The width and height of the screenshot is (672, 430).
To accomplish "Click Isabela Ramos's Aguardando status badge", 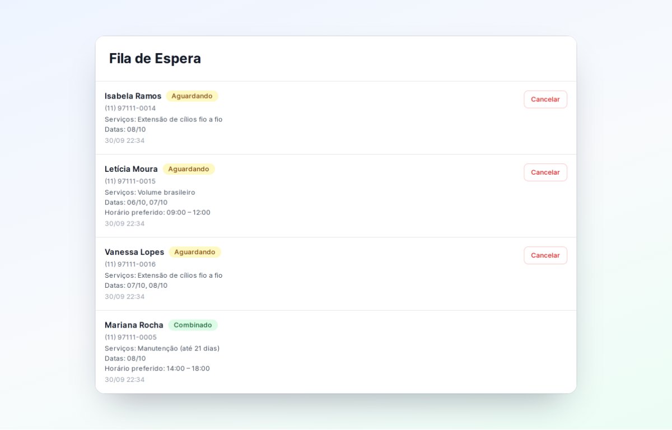I will tap(192, 96).
